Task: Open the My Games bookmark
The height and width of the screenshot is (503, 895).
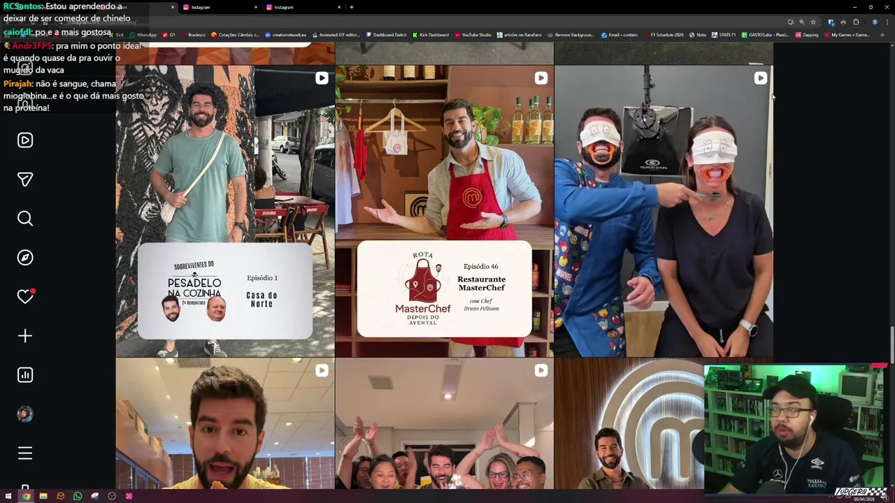Action: [x=847, y=35]
